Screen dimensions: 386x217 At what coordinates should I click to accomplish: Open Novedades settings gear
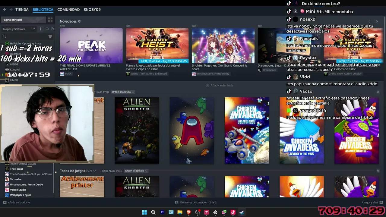[x=79, y=21]
